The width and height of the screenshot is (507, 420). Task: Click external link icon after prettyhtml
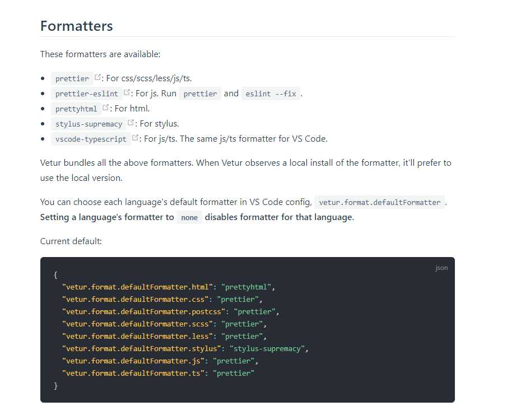click(105, 108)
